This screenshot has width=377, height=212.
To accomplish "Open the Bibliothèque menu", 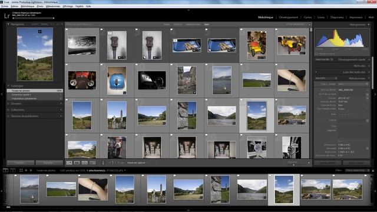I will tap(28, 6).
